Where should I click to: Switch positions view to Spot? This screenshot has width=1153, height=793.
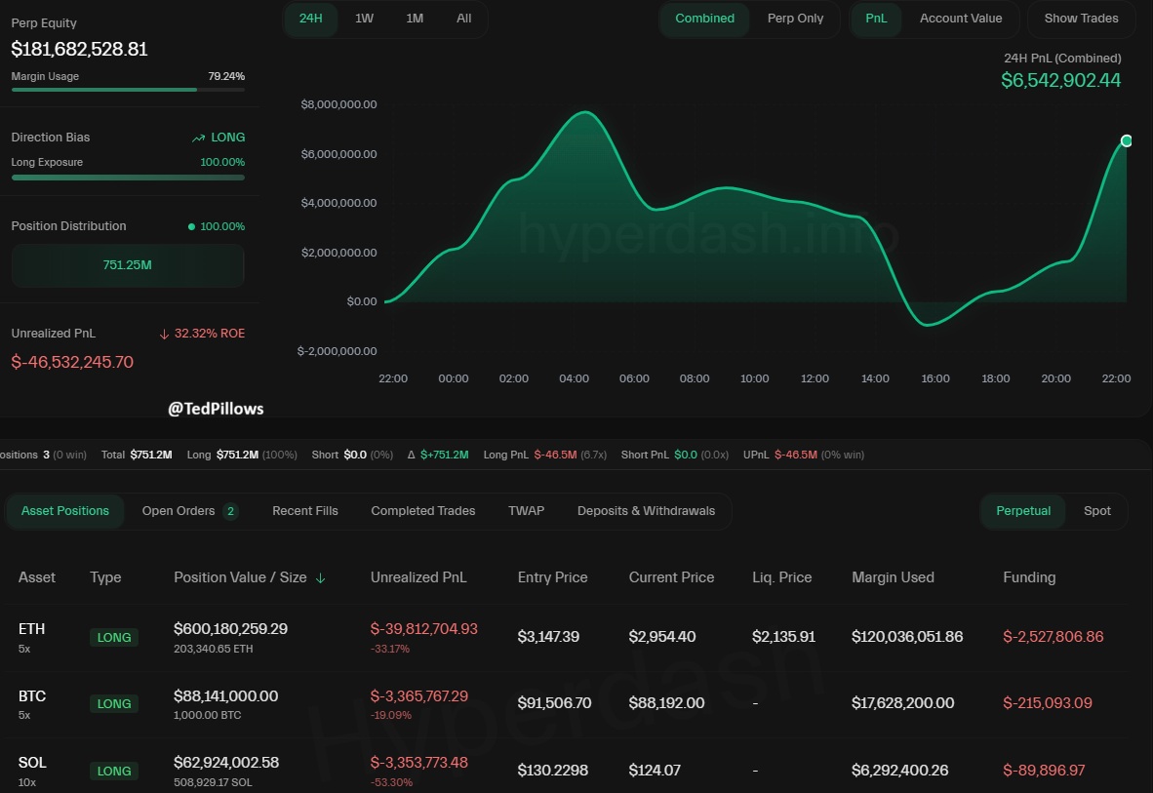point(1096,510)
